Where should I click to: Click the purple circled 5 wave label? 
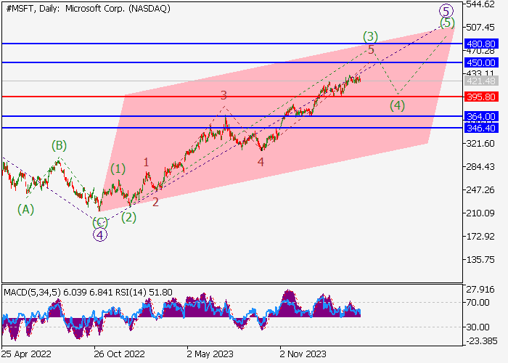coord(446,12)
